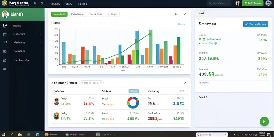Click the green button in the top-right header
The height and width of the screenshot is (137, 274).
253,3
